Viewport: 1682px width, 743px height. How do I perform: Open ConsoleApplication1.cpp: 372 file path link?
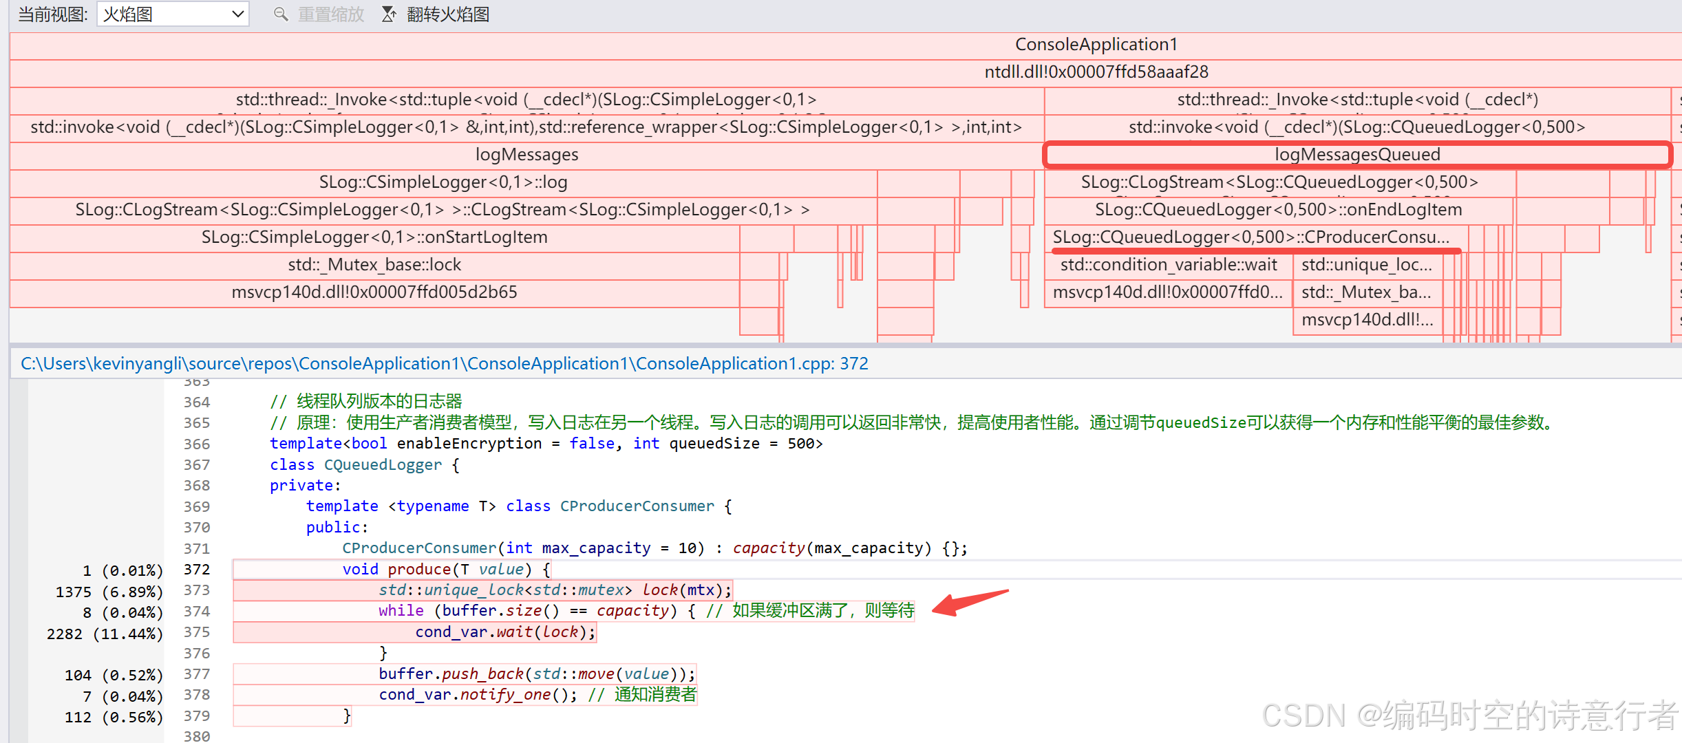(x=444, y=363)
